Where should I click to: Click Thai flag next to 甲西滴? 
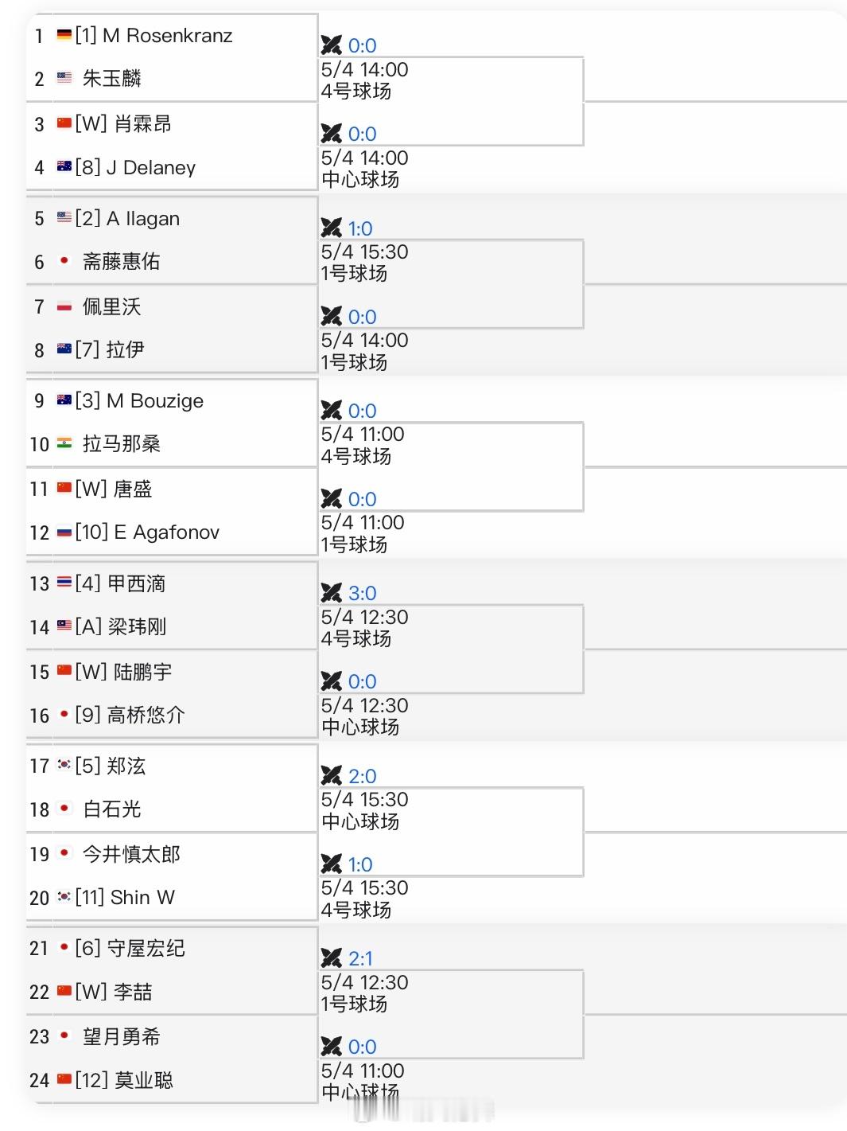pos(64,583)
